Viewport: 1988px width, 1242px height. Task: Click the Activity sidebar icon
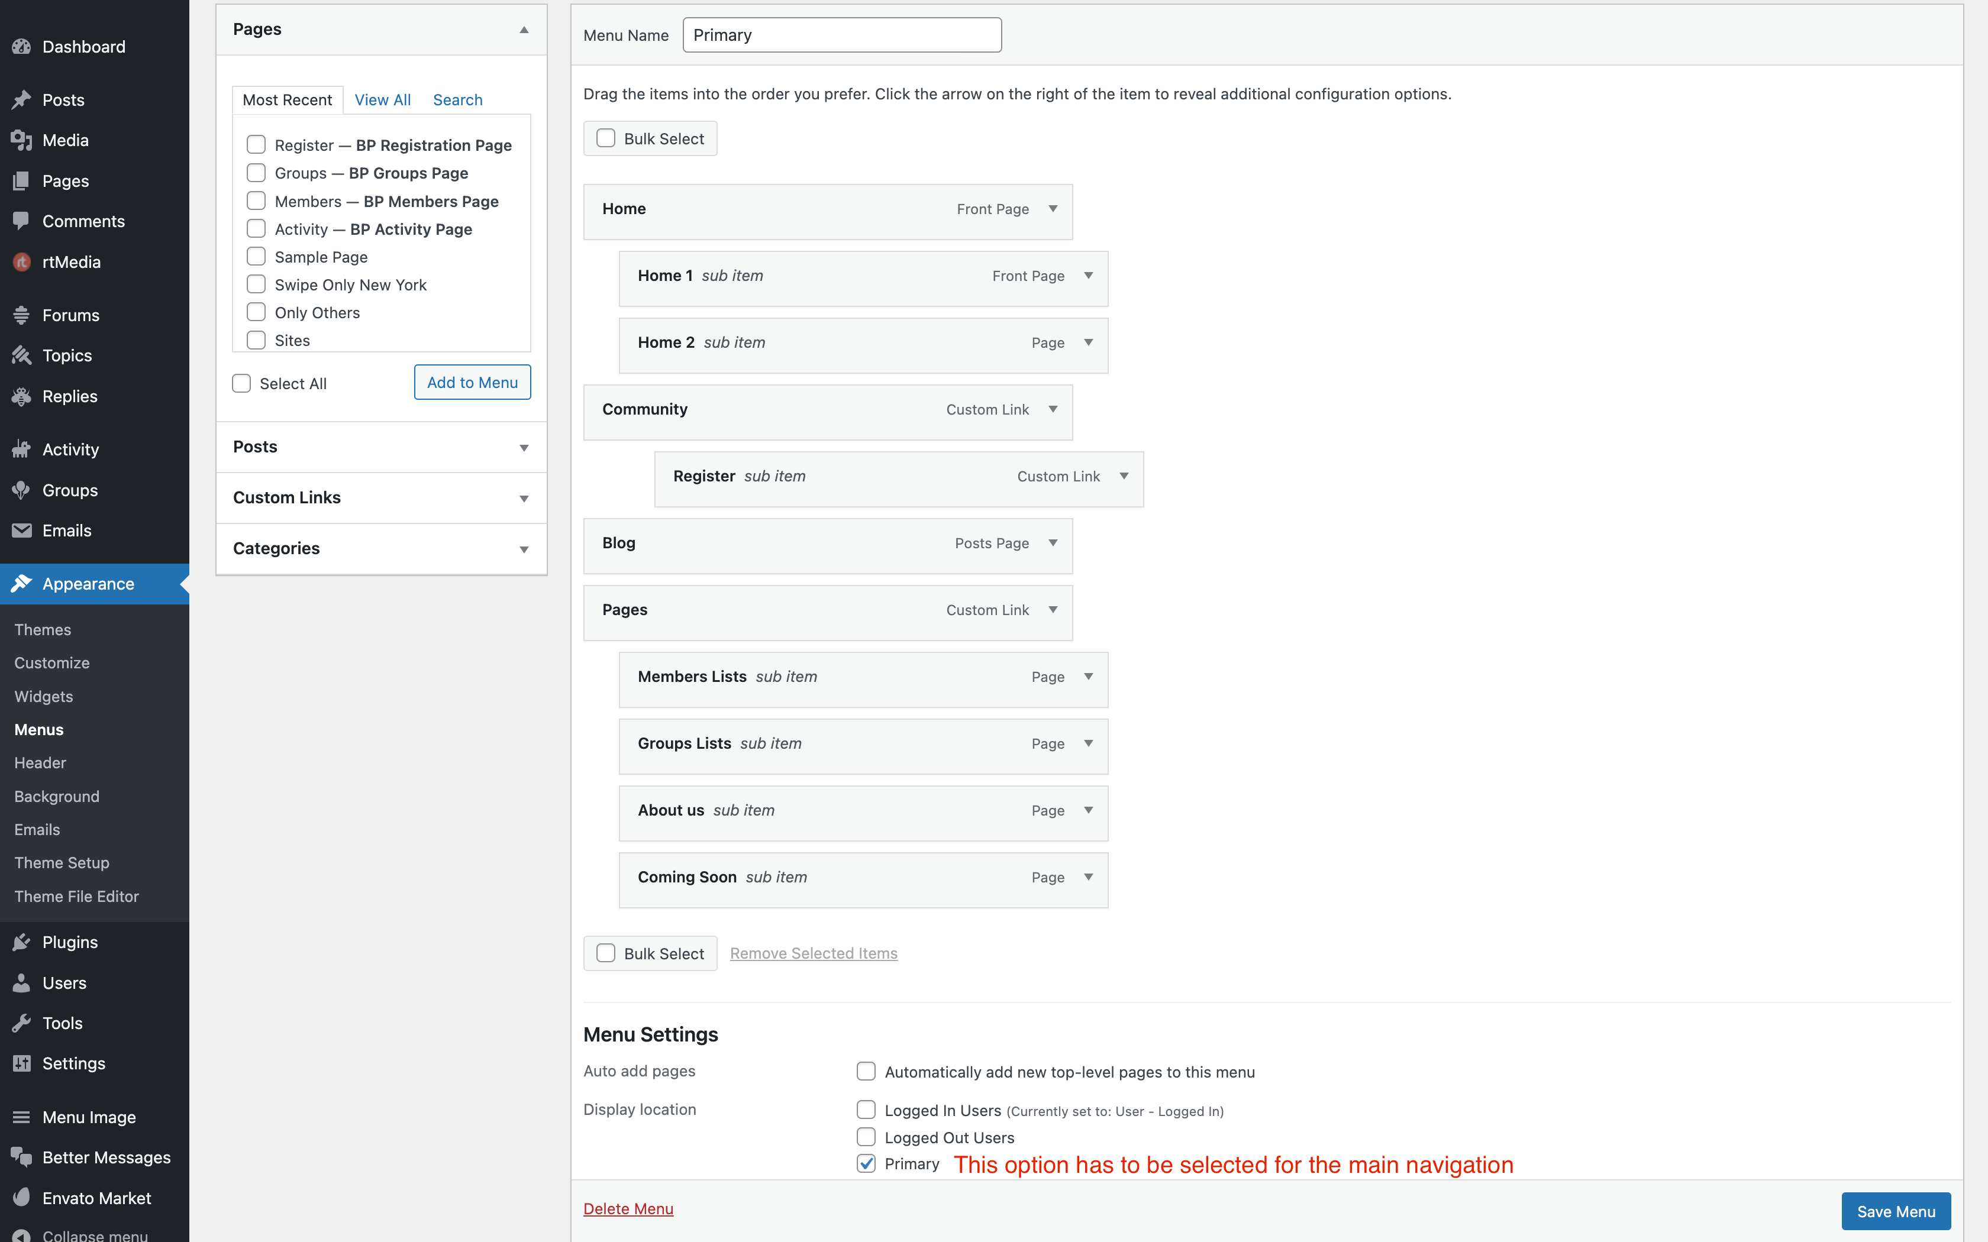tap(21, 449)
